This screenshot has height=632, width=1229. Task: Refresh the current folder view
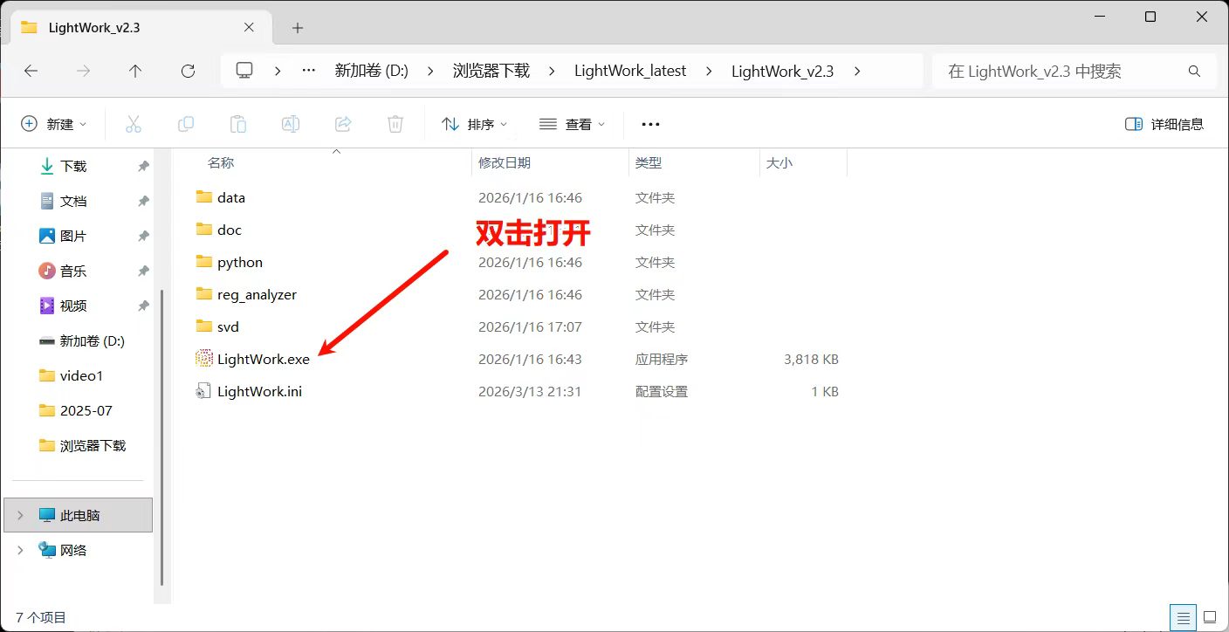188,72
